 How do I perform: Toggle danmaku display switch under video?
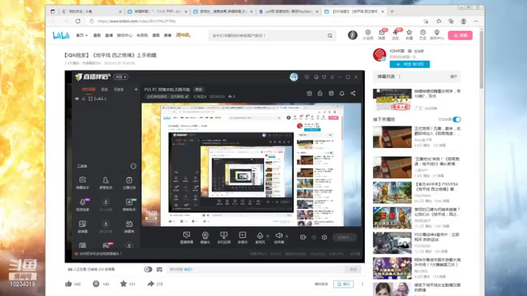pos(148,270)
